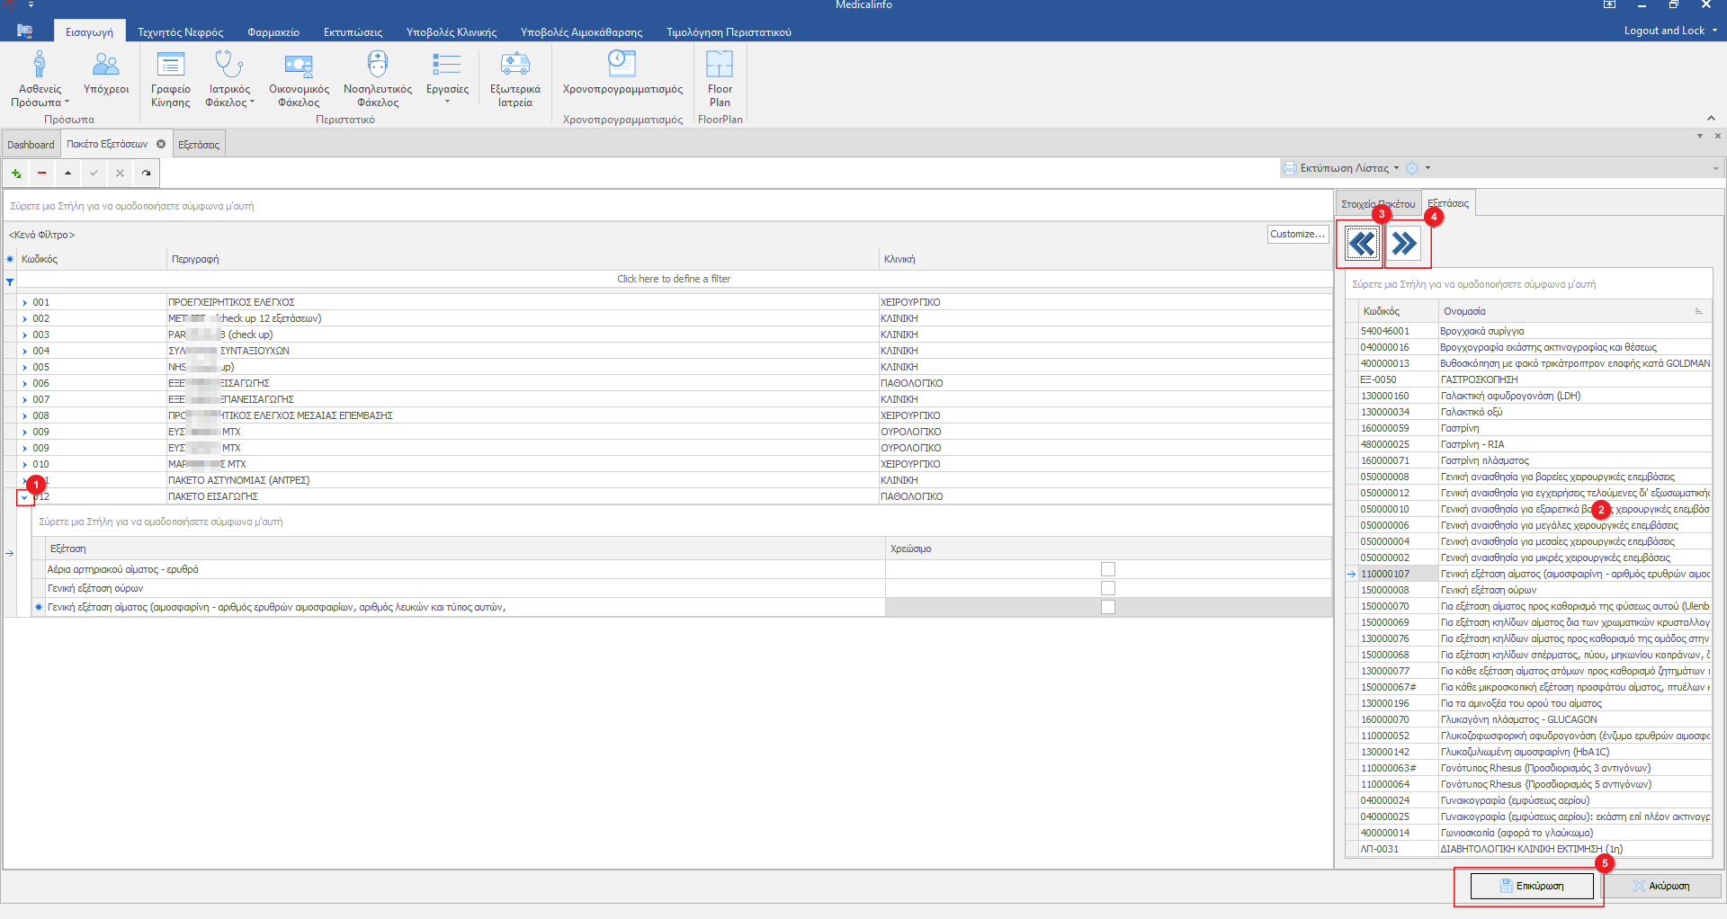Image resolution: width=1727 pixels, height=919 pixels.
Task: Tick Χρεώσιμο checkbox for Αέρια αρτηριακού αίματος
Action: click(x=1108, y=569)
